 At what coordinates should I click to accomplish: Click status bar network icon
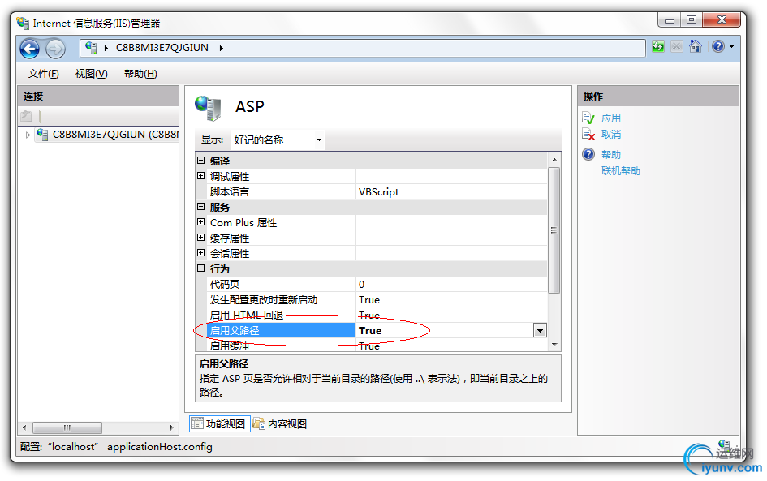pyautogui.click(x=725, y=446)
